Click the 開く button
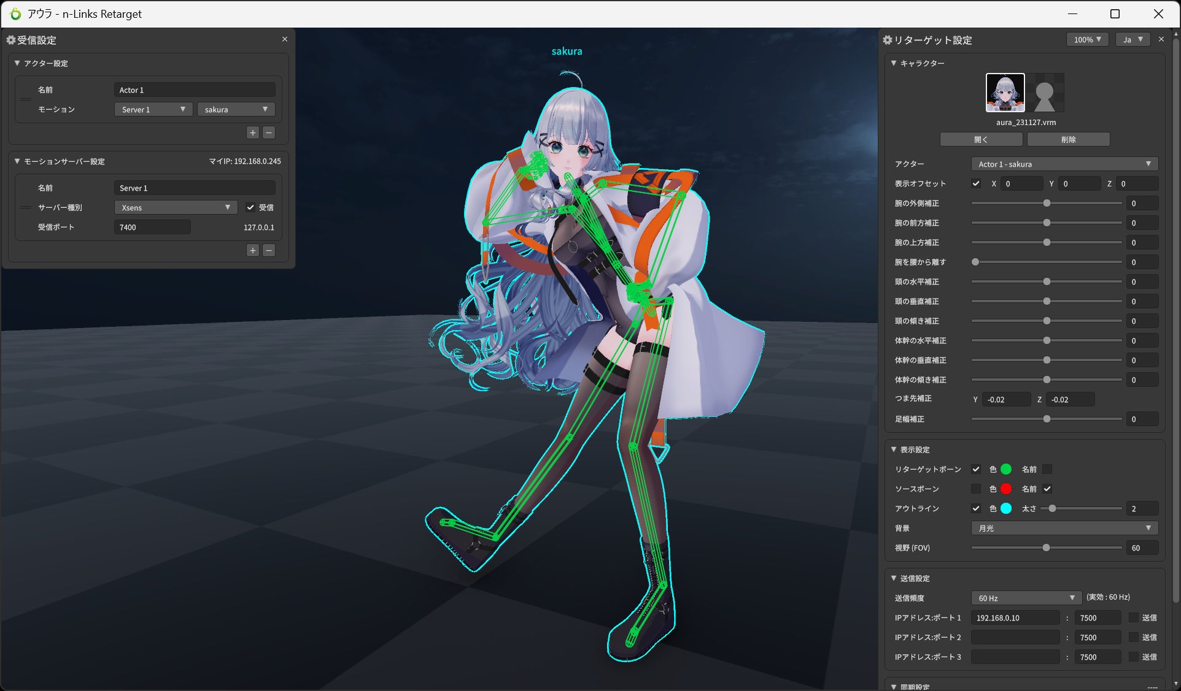 tap(981, 140)
